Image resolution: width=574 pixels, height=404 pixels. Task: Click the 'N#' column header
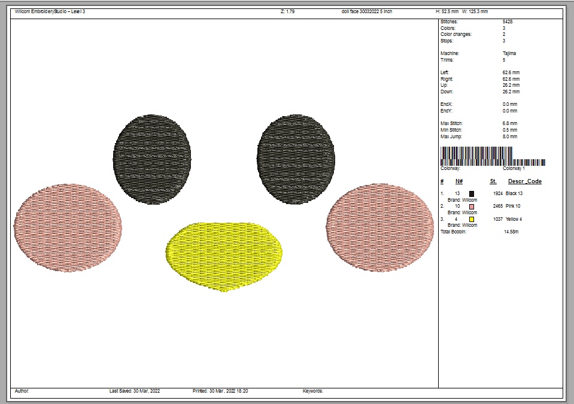click(x=459, y=181)
